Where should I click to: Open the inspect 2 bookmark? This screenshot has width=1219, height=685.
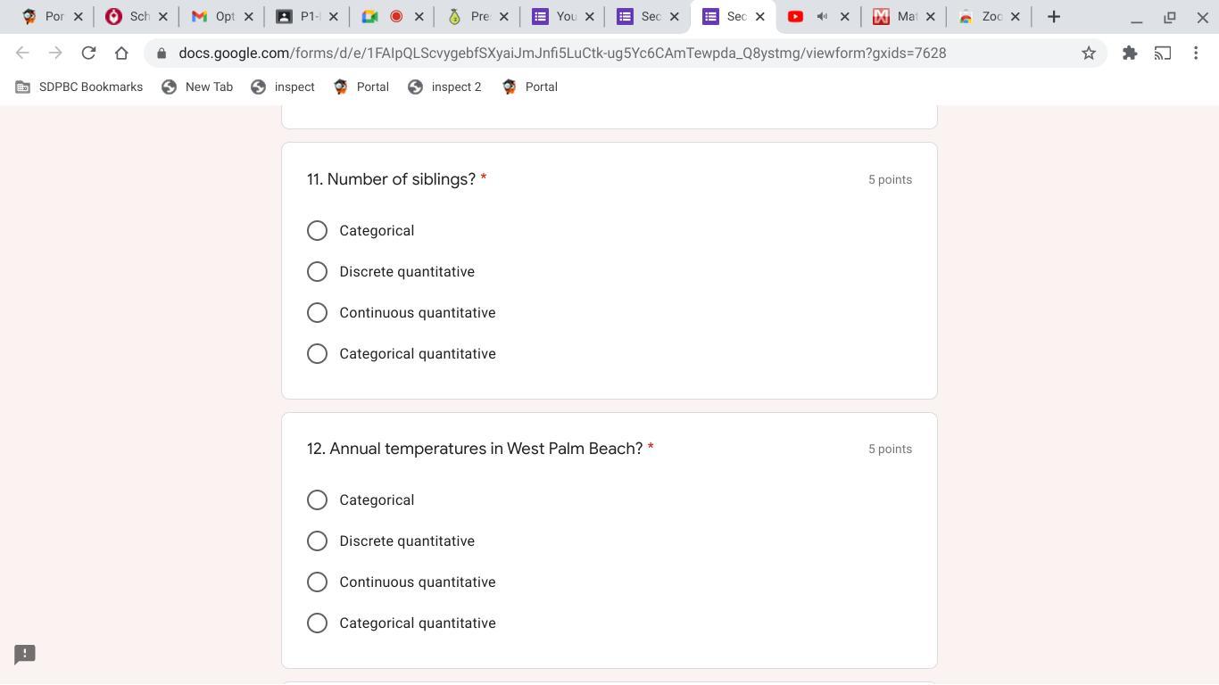pos(444,87)
